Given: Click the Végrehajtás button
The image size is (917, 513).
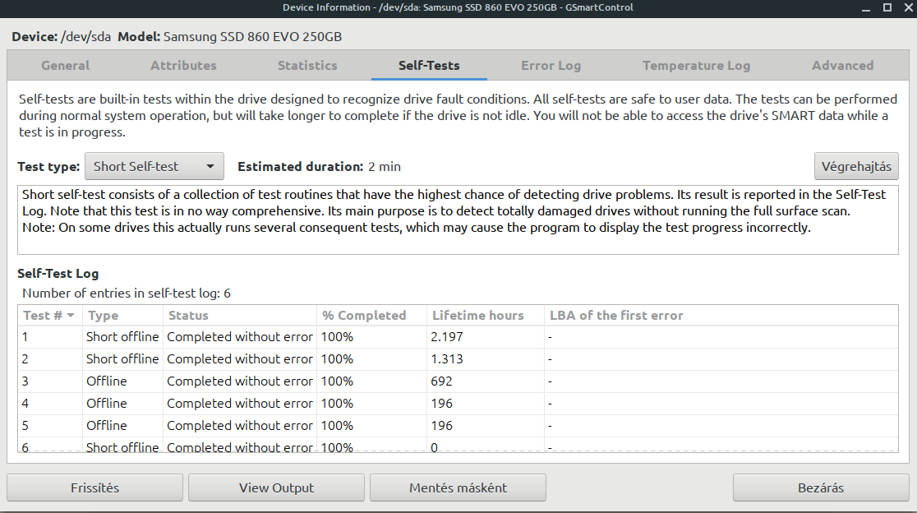Looking at the screenshot, I should click(856, 167).
